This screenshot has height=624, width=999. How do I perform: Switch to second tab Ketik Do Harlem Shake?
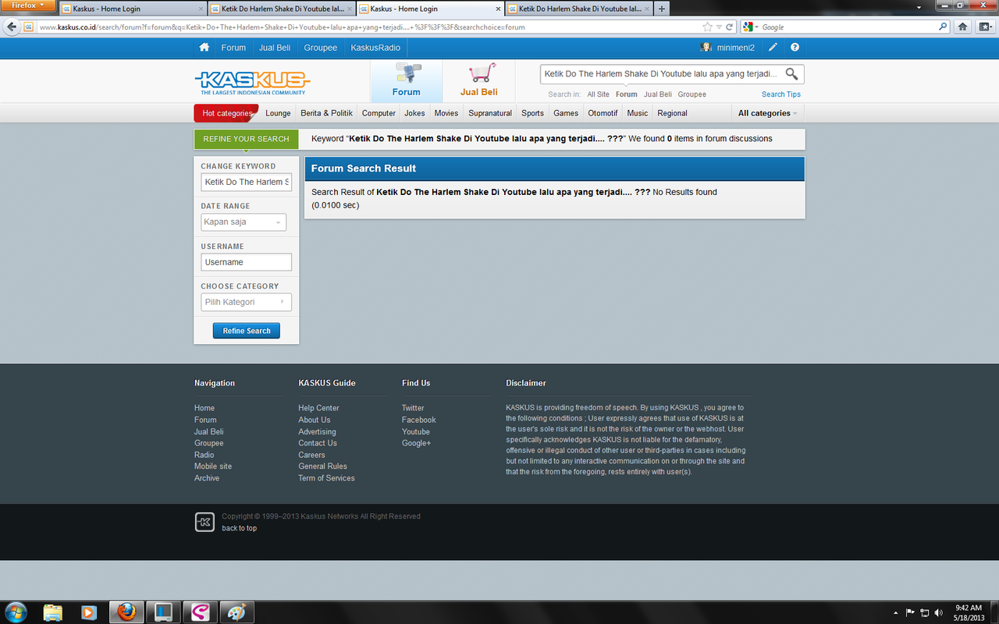point(282,9)
